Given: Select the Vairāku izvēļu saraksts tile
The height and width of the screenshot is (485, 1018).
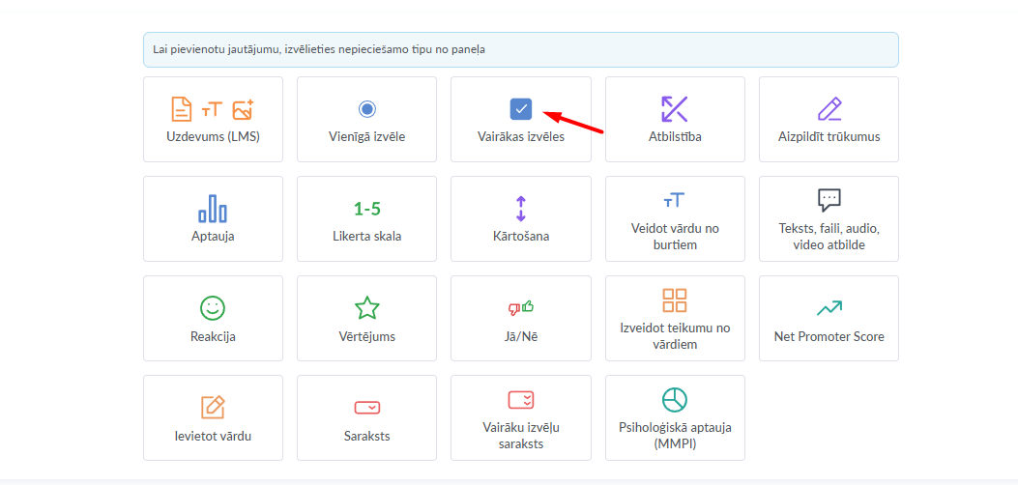Looking at the screenshot, I should pos(520,417).
